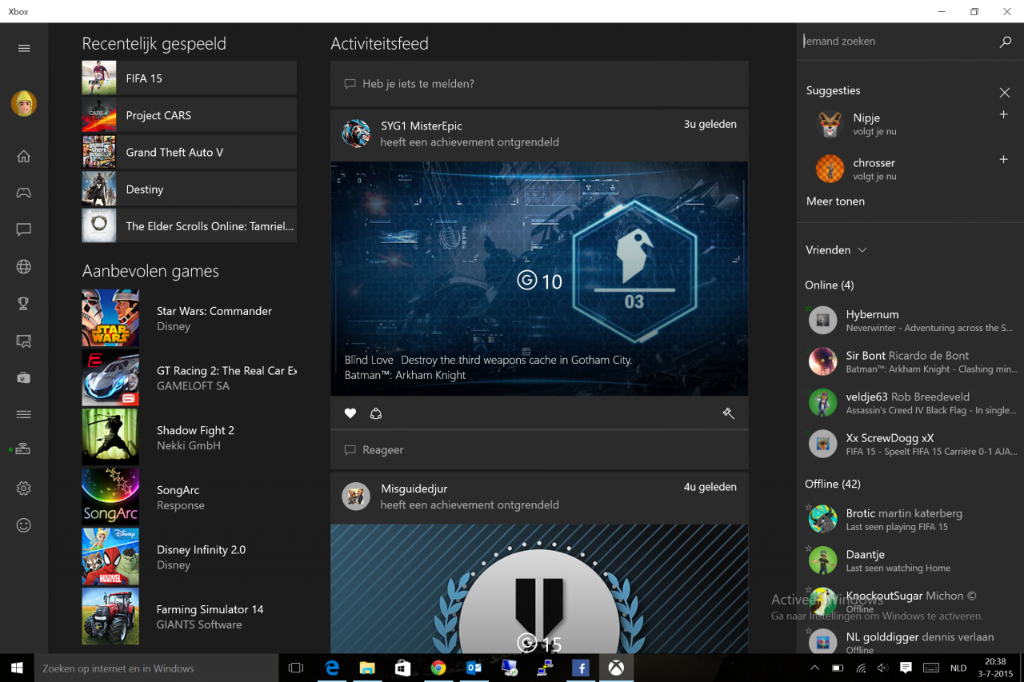Go to Home via the house icon

click(x=24, y=156)
